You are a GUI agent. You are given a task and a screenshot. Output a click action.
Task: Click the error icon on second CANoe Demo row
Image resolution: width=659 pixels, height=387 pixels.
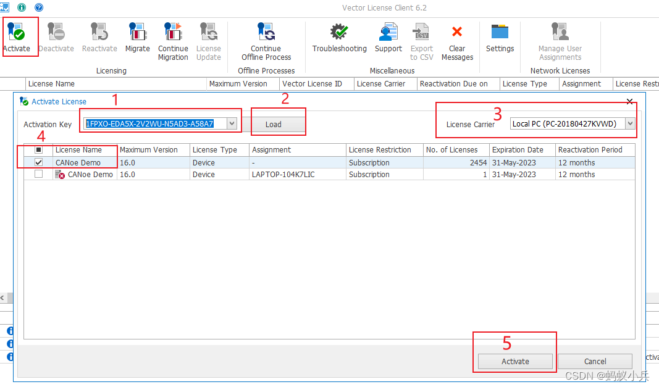60,175
